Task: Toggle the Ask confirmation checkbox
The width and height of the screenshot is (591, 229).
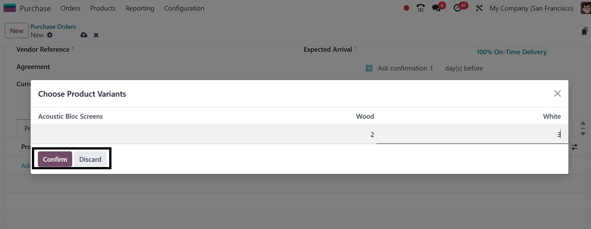Action: pos(369,68)
